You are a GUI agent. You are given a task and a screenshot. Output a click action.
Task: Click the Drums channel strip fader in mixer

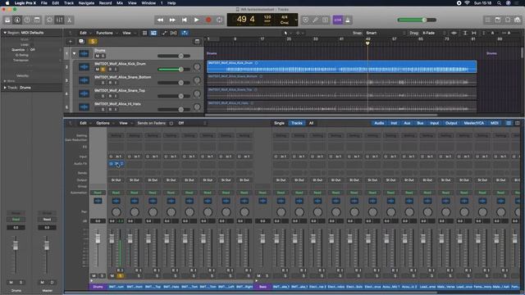[98, 238]
